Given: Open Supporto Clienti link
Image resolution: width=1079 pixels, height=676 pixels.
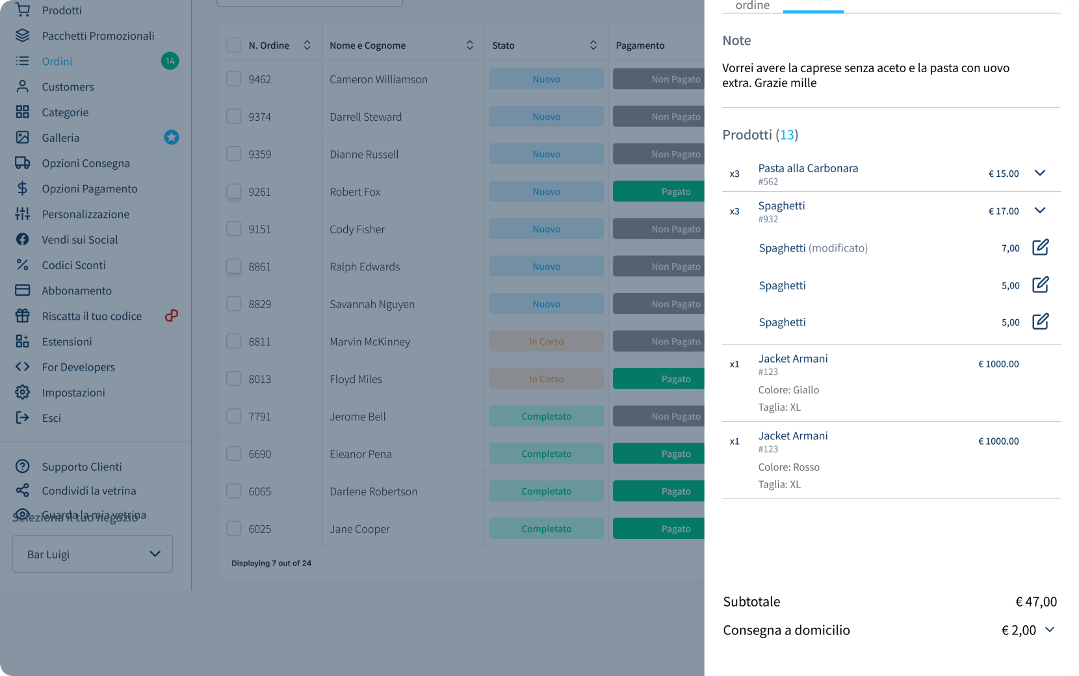Looking at the screenshot, I should 82,467.
